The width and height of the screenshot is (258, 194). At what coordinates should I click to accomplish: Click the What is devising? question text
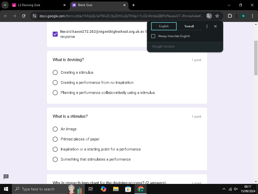click(68, 60)
